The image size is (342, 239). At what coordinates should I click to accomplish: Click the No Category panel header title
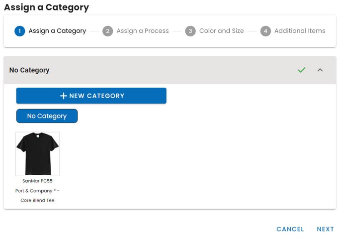click(29, 70)
